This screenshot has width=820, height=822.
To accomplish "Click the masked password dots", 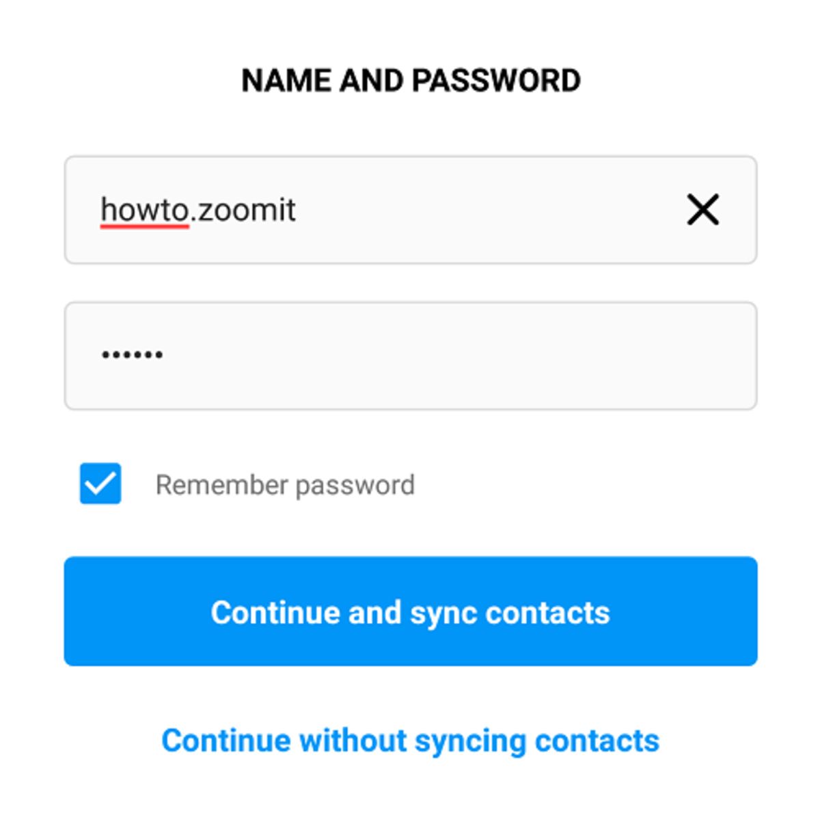I will coord(133,354).
